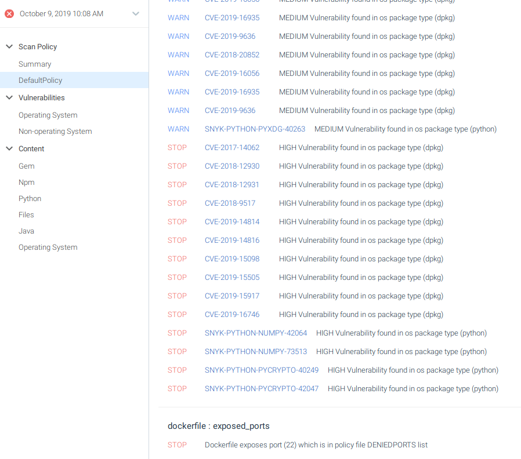Collapse the Scan Policy section
The width and height of the screenshot is (521, 459).
[x=9, y=46]
